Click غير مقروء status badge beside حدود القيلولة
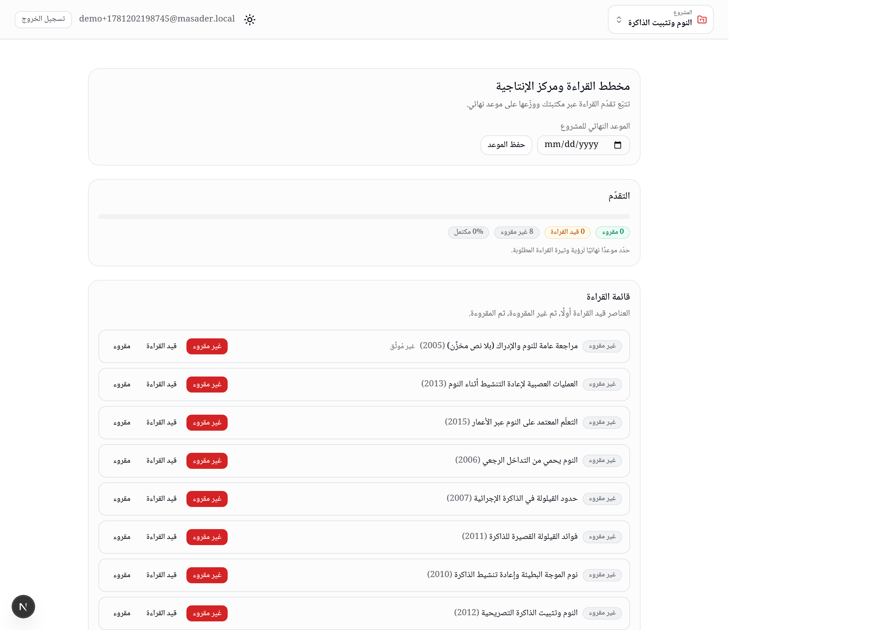 [602, 498]
